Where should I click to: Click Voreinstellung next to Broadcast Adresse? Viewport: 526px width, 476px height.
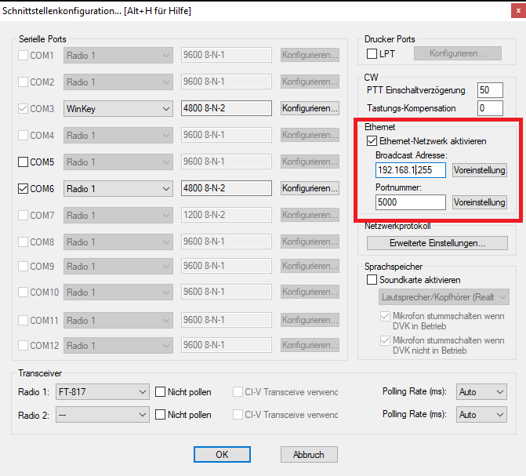click(480, 170)
